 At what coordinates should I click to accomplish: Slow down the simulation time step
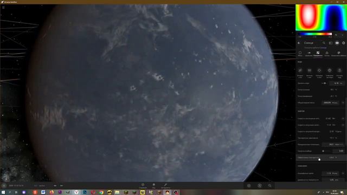click(55, 186)
